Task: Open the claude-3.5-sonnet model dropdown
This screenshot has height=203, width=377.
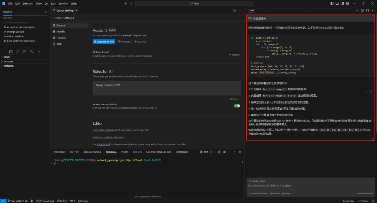Action: pyautogui.click(x=259, y=193)
